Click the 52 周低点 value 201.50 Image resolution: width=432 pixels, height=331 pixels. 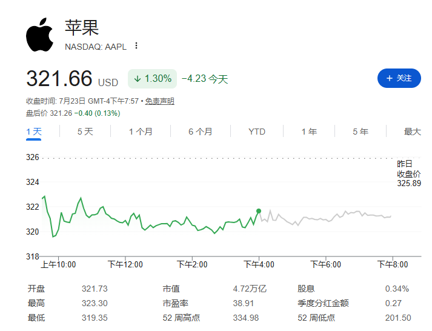pyautogui.click(x=398, y=318)
